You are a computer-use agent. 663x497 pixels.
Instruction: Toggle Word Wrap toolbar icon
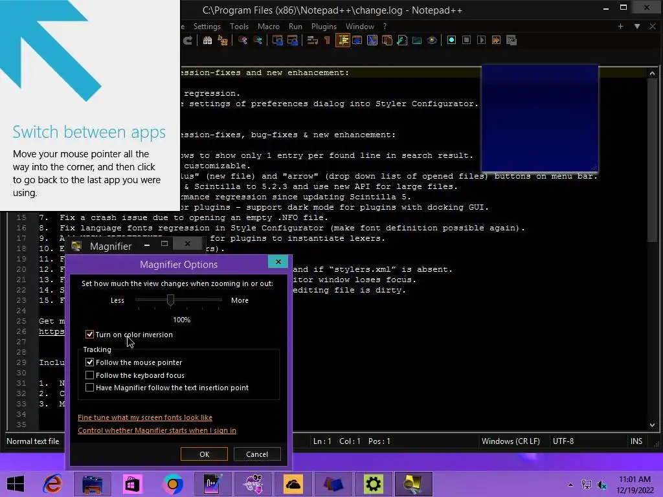[x=313, y=40]
